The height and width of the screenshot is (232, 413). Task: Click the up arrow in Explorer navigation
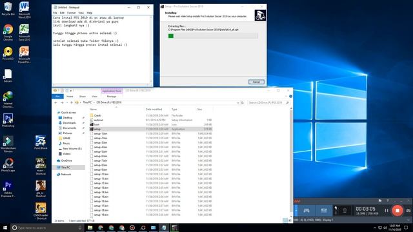click(72, 102)
